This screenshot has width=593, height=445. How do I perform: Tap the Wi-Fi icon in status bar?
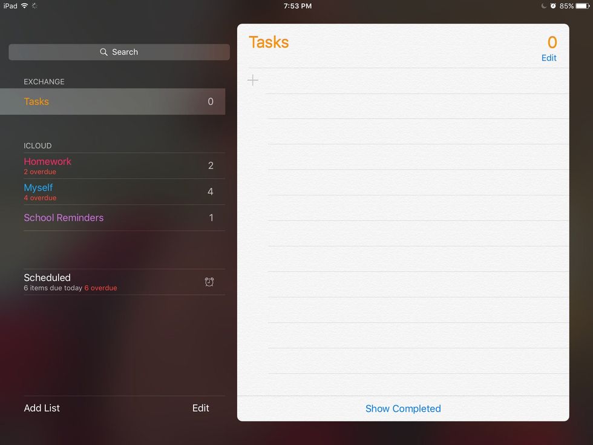coord(25,6)
